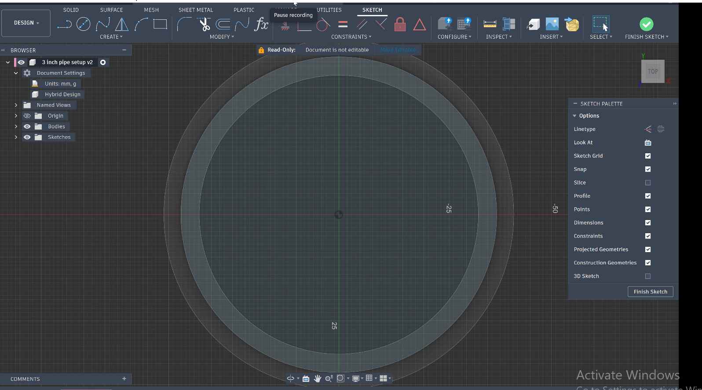The height and width of the screenshot is (390, 702).
Task: Open the DESIGN workspace dropdown
Action: click(26, 23)
